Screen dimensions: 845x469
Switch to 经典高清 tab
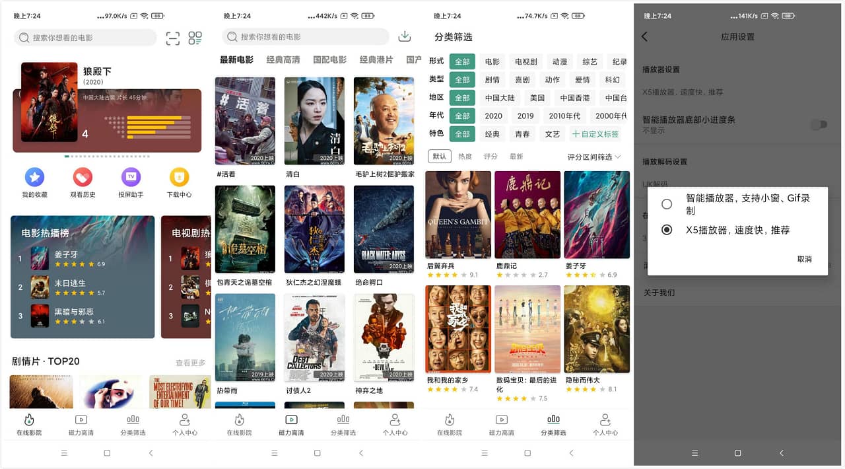point(283,59)
